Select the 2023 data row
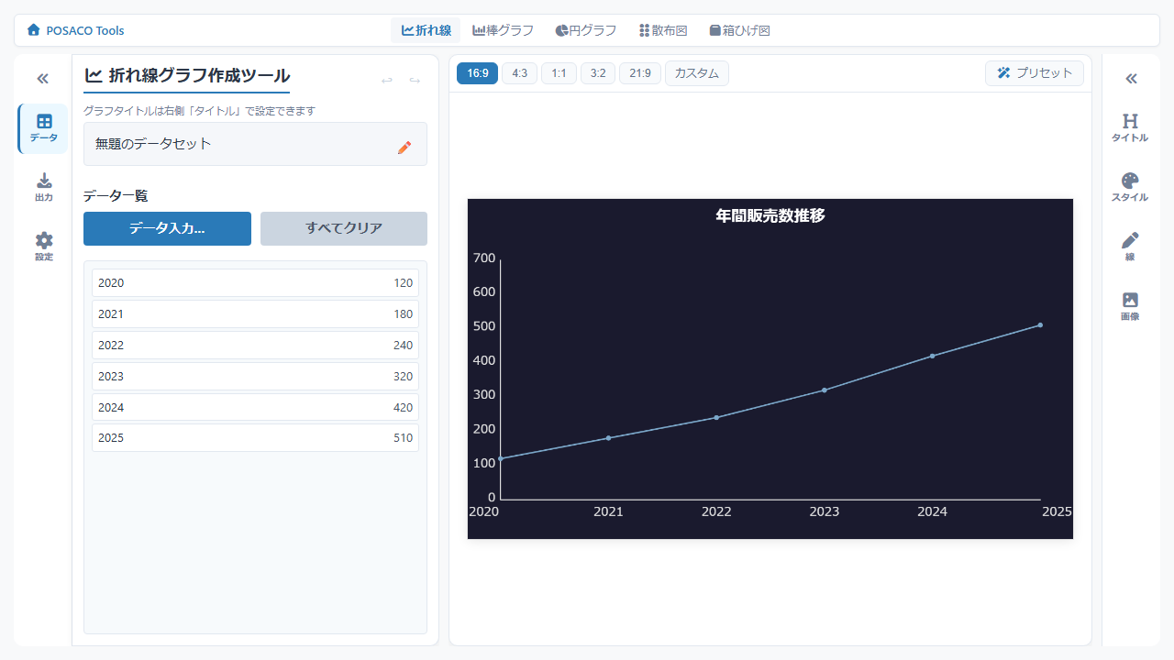This screenshot has height=660, width=1174. click(x=255, y=376)
